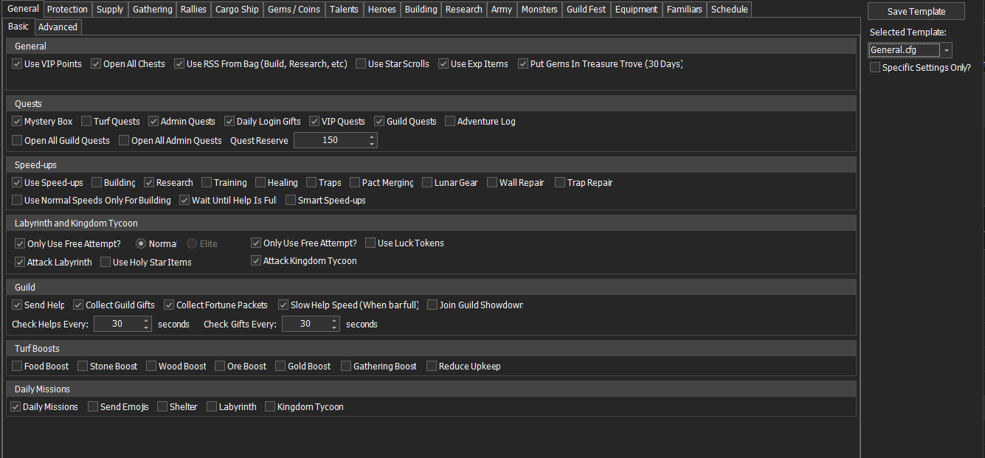985x458 pixels.
Task: Tick the Join Guild Showdown checkbox
Action: tap(432, 305)
